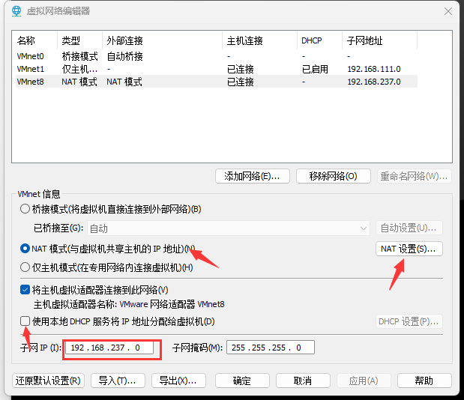Viewport: 464px width, 400px height.
Task: Confirm changes with the 确定 button
Action: coord(242,381)
